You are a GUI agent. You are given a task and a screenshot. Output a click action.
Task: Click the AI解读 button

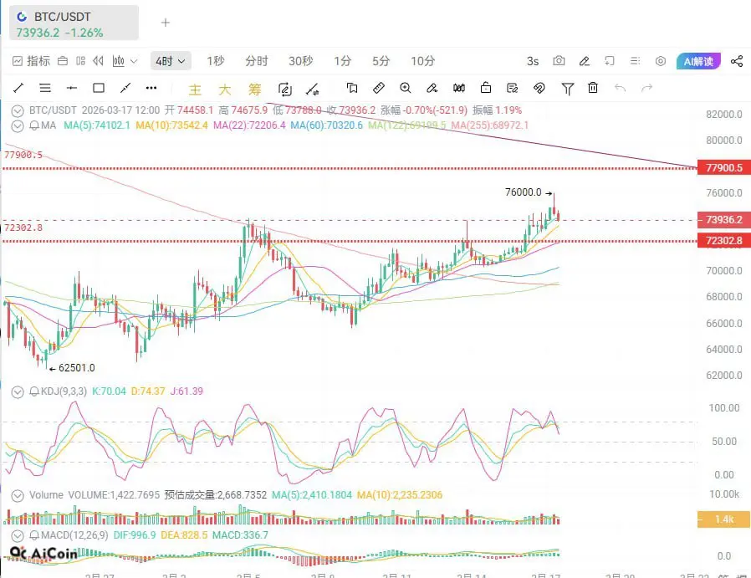[698, 61]
